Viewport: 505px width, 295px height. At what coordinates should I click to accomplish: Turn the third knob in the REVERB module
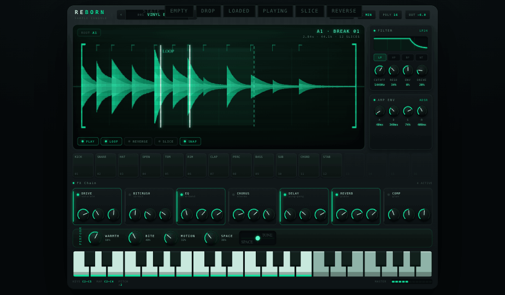[372, 214]
